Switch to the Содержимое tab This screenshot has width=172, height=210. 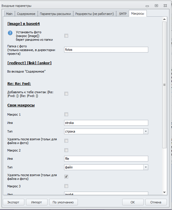pyautogui.click(x=26, y=13)
